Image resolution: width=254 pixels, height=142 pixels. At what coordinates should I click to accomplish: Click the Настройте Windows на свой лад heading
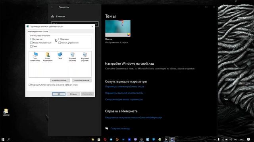tap(129, 64)
